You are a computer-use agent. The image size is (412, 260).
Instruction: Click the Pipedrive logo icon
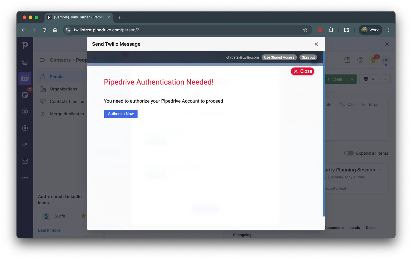coord(25,45)
